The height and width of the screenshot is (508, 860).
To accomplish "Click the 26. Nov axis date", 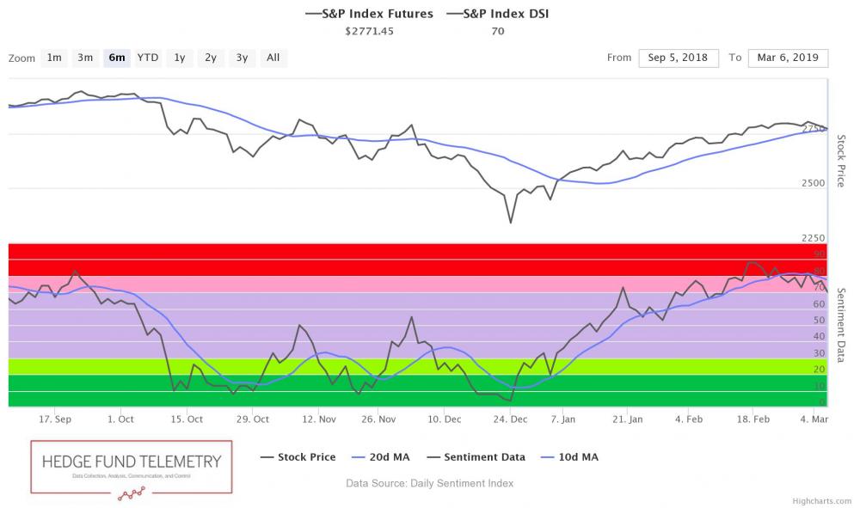I will point(378,419).
